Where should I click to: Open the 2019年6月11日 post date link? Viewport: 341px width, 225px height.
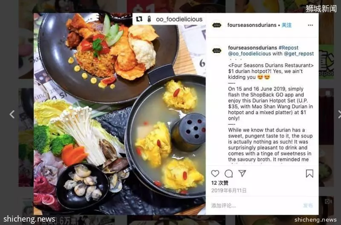tap(229, 191)
